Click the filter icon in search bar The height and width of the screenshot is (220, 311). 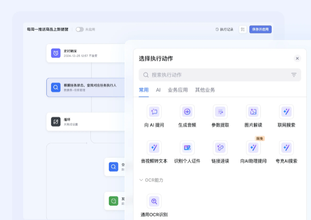(x=294, y=75)
